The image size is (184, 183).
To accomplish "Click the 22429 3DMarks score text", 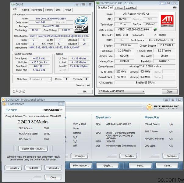I will point(33,122).
